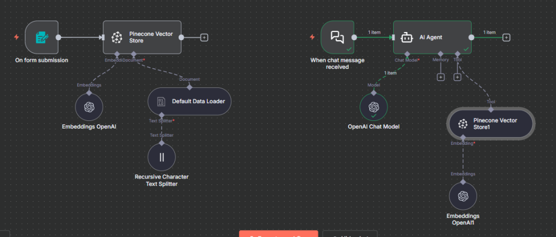
Task: Click the top Pinecone Vector Store node
Action: 142,37
